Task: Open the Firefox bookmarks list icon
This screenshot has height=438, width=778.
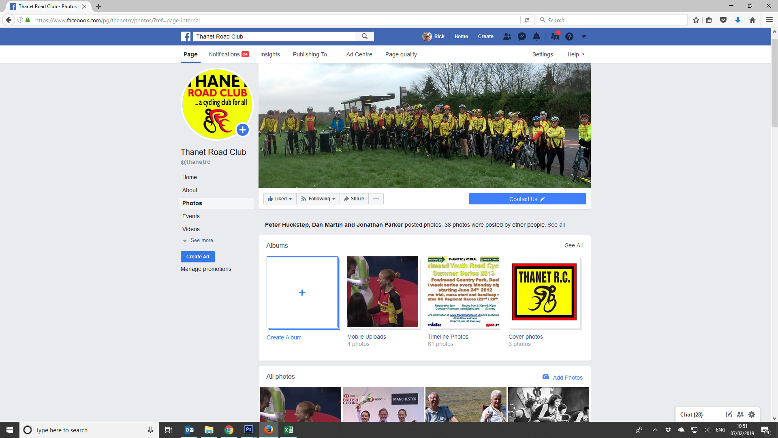Action: coord(709,20)
